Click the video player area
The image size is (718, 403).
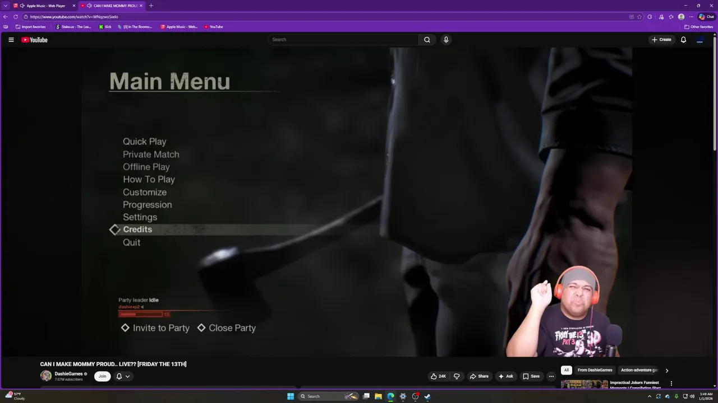(x=357, y=201)
